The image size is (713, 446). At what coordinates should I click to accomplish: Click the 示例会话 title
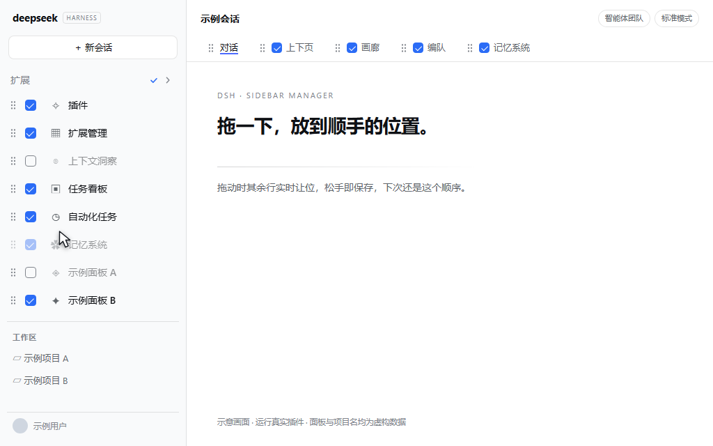[220, 19]
